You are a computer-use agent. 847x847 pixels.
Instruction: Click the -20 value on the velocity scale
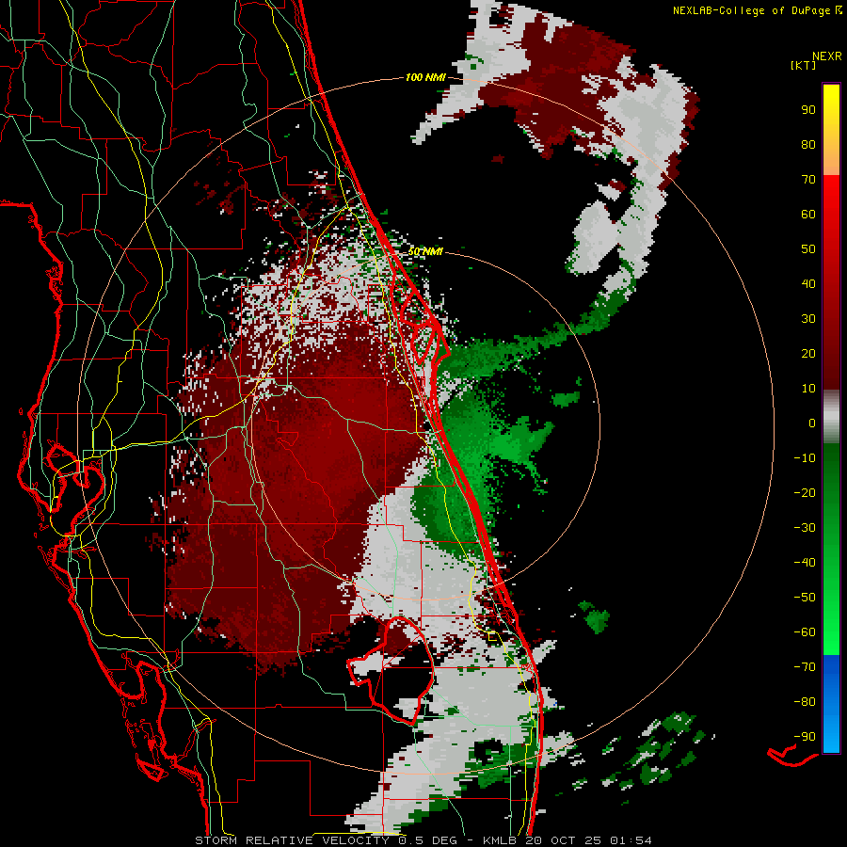coord(805,493)
